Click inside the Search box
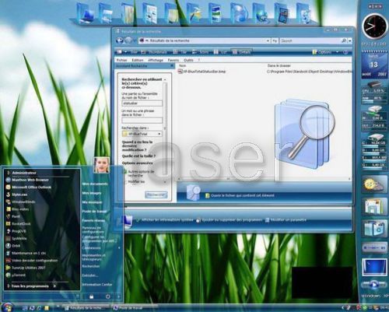 (310, 40)
